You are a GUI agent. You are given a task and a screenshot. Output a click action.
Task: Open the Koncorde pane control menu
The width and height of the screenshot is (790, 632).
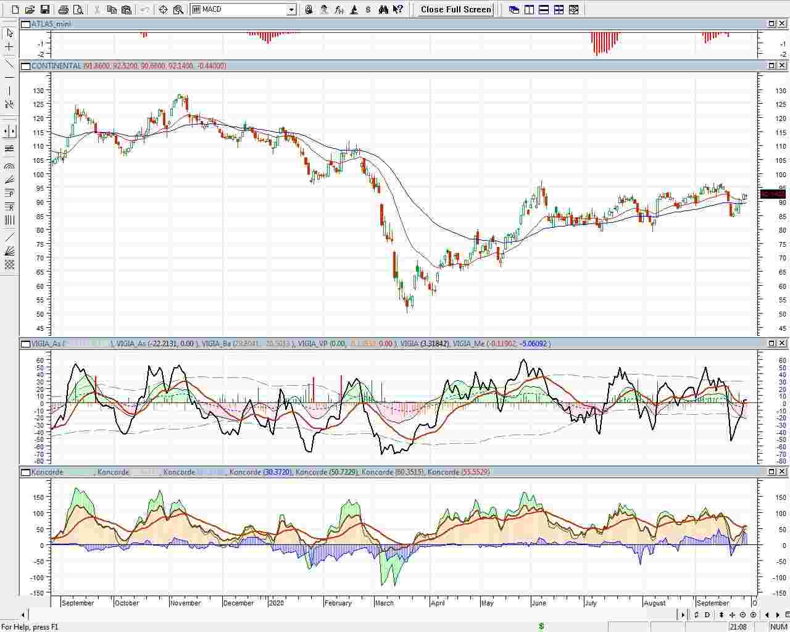[25, 472]
